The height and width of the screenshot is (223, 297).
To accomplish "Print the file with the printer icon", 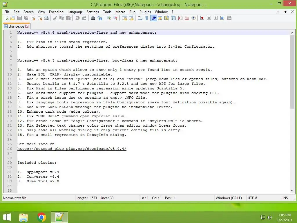I will tap(46, 18).
